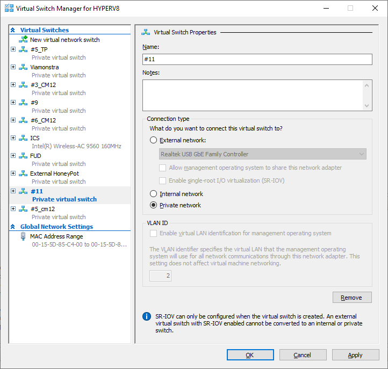Select the External HoneyPot switch label

coord(54,173)
